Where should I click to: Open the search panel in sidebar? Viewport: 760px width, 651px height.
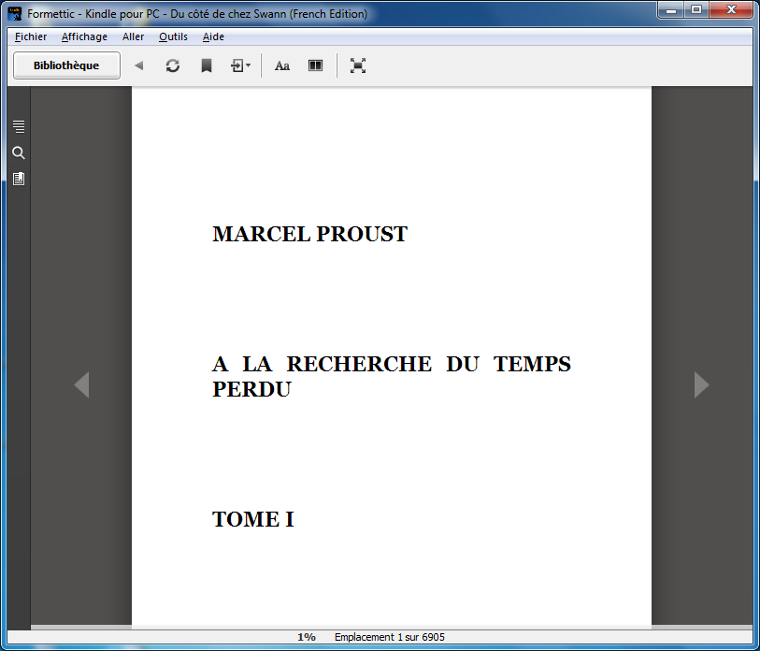pos(19,152)
